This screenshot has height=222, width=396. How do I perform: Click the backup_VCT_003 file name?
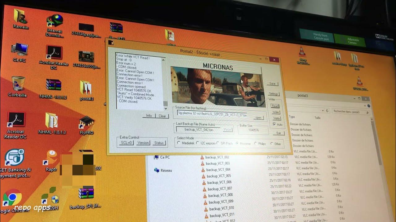[218, 163]
